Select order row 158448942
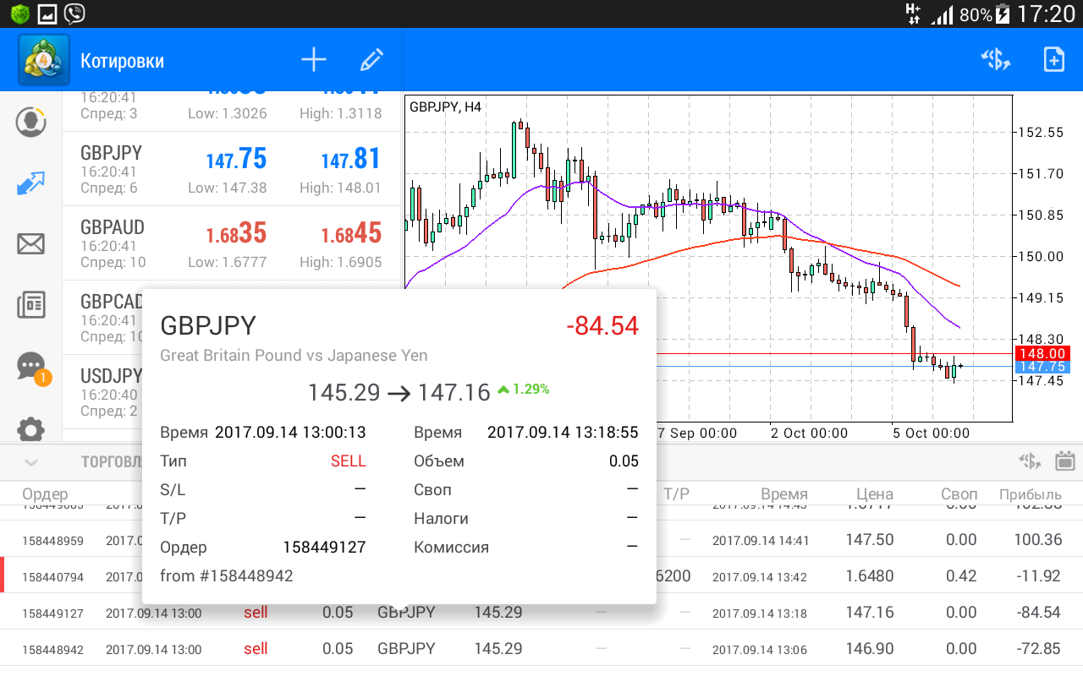The width and height of the screenshot is (1083, 676). coord(541,649)
